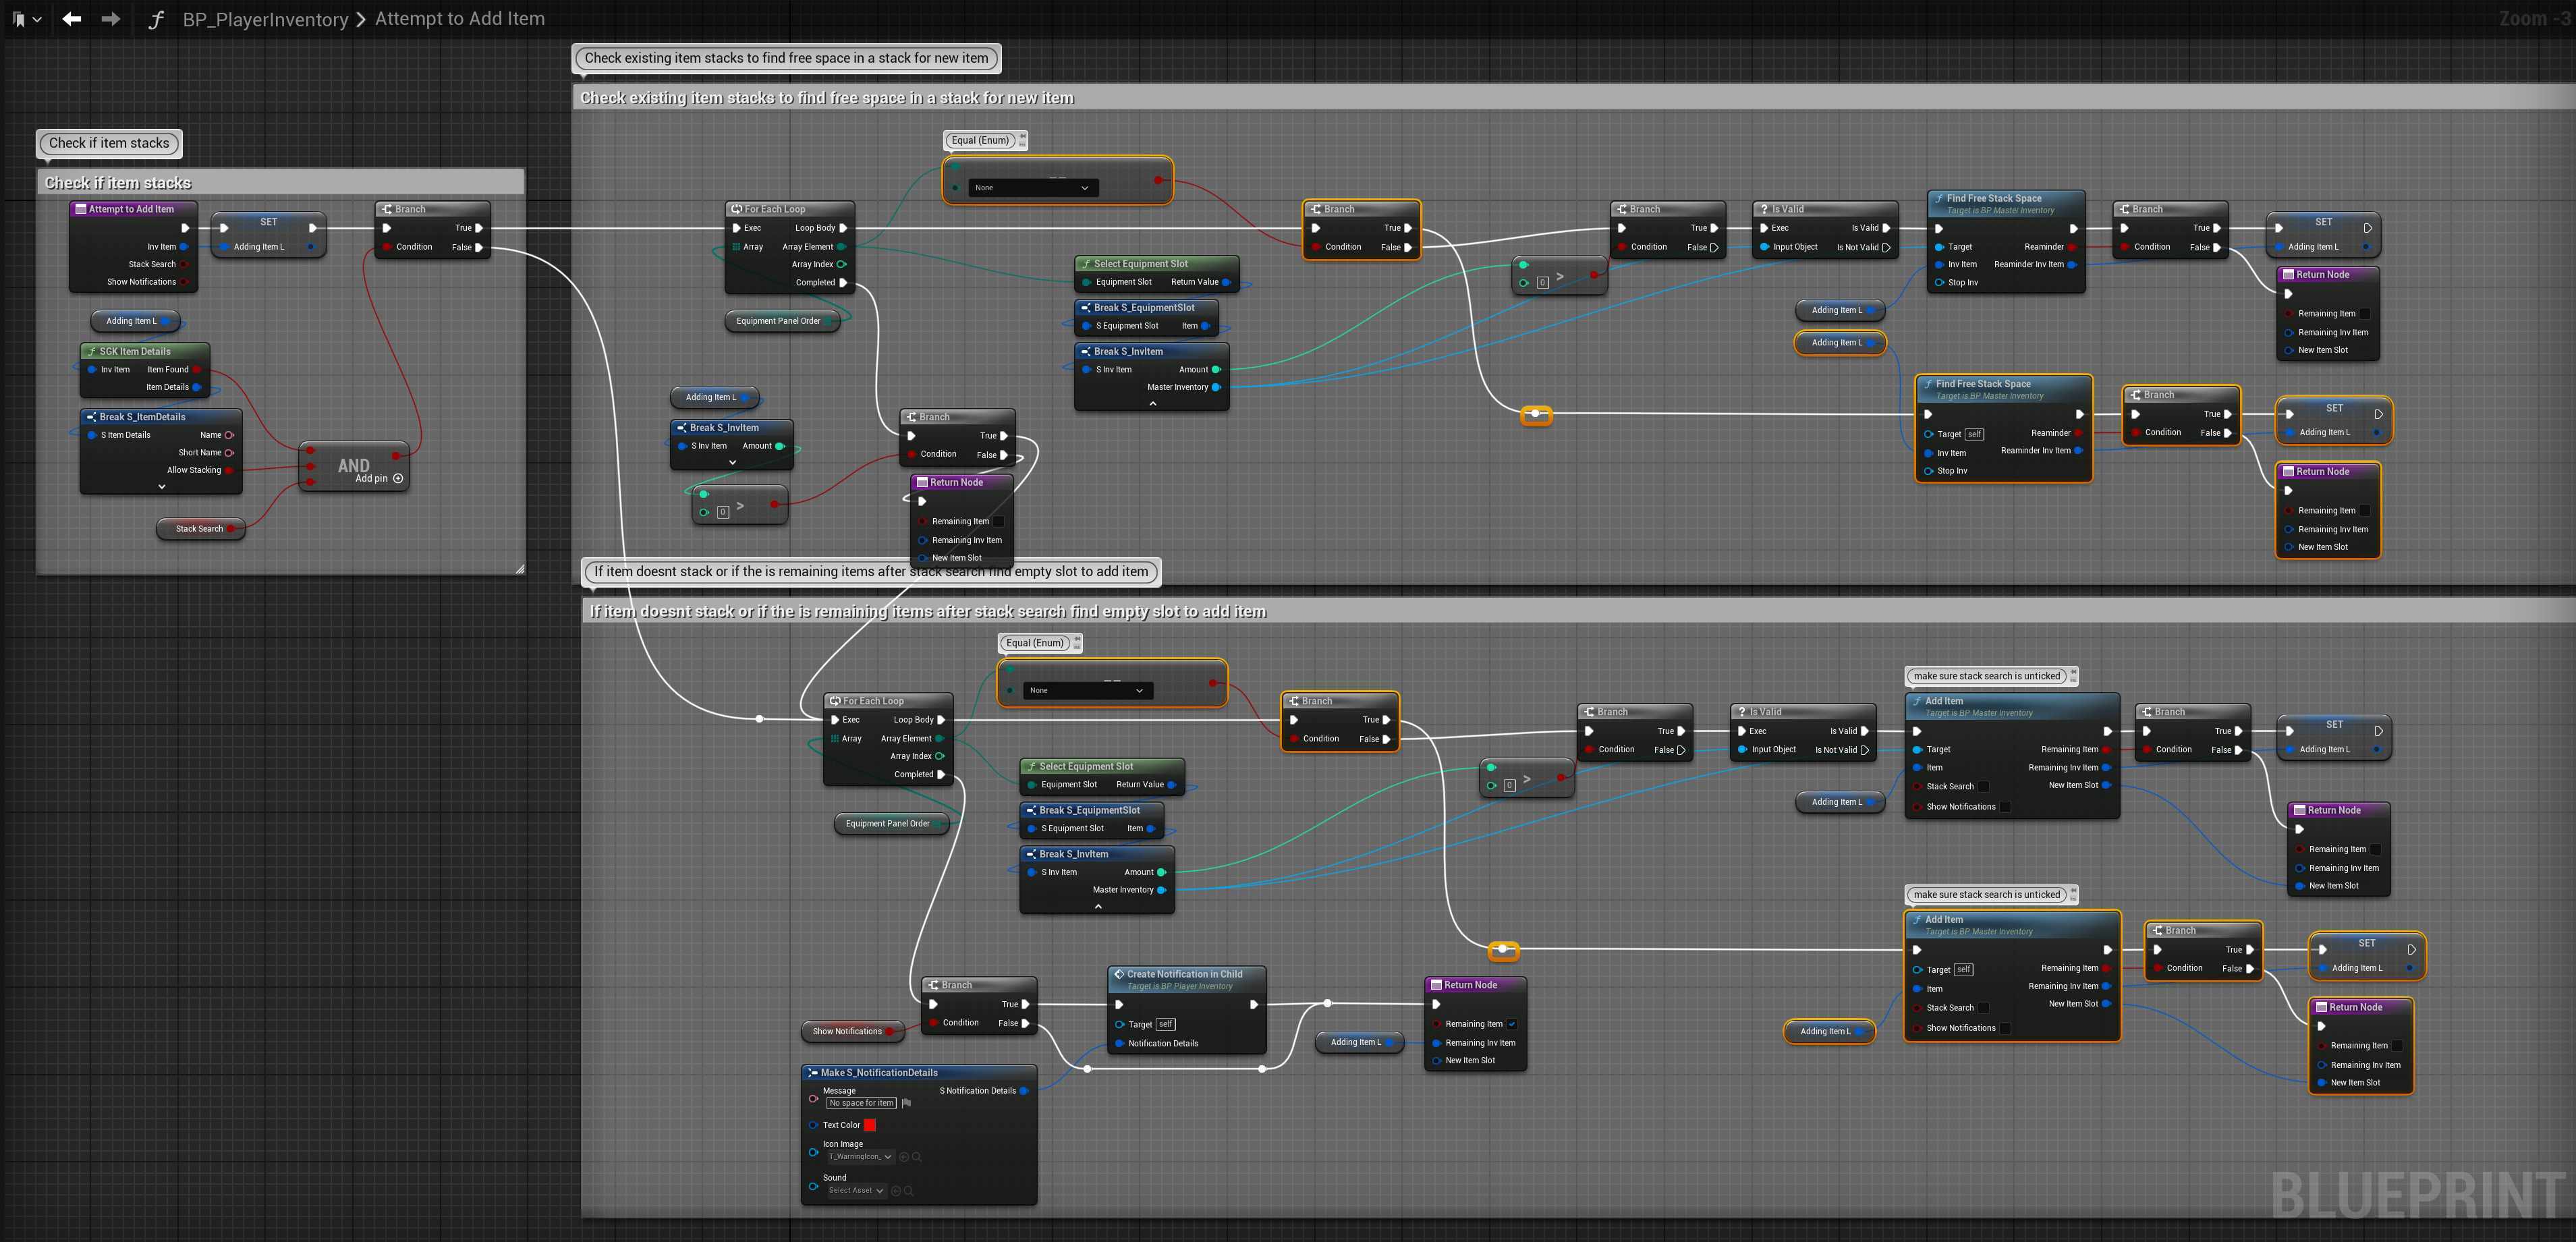Click BP_PlayerInventory in the breadcrumb
The width and height of the screenshot is (2576, 1242).
(265, 19)
